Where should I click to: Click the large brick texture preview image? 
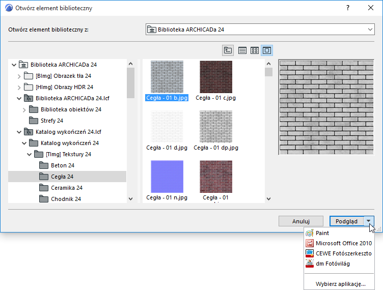(x=326, y=107)
